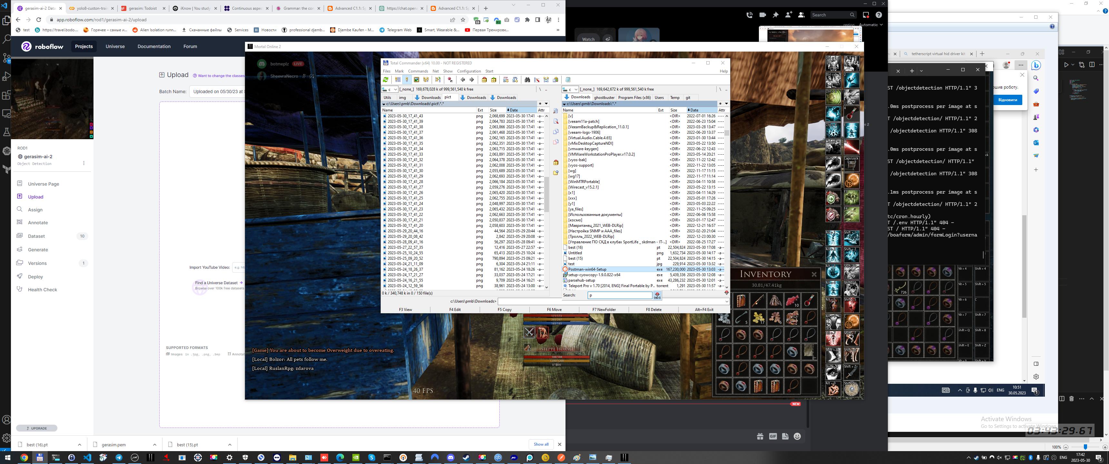Click the F5 Copy button
1109x464 pixels.
coord(505,309)
